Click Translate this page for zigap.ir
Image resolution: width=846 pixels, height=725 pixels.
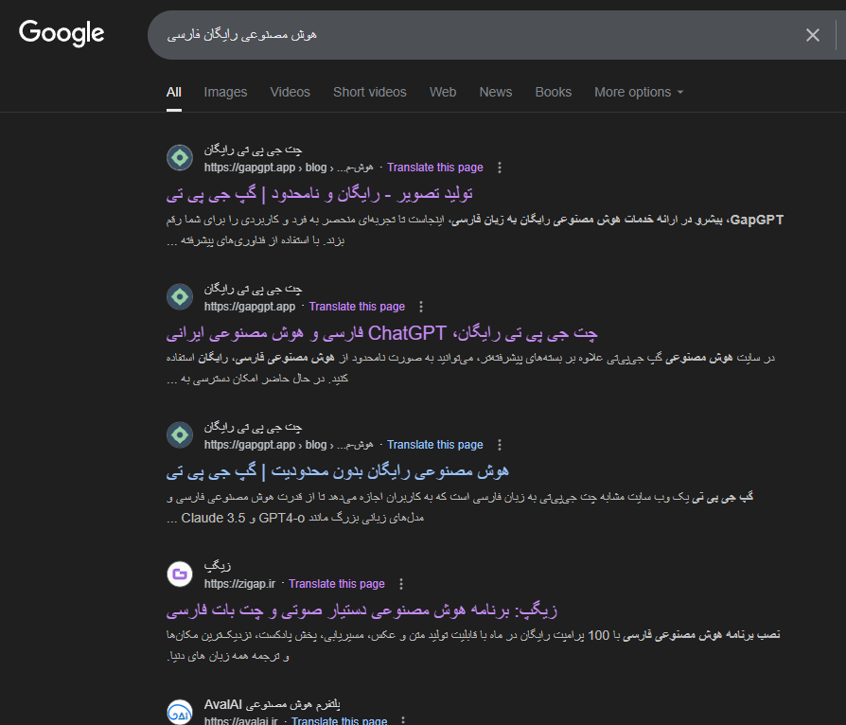click(x=336, y=584)
